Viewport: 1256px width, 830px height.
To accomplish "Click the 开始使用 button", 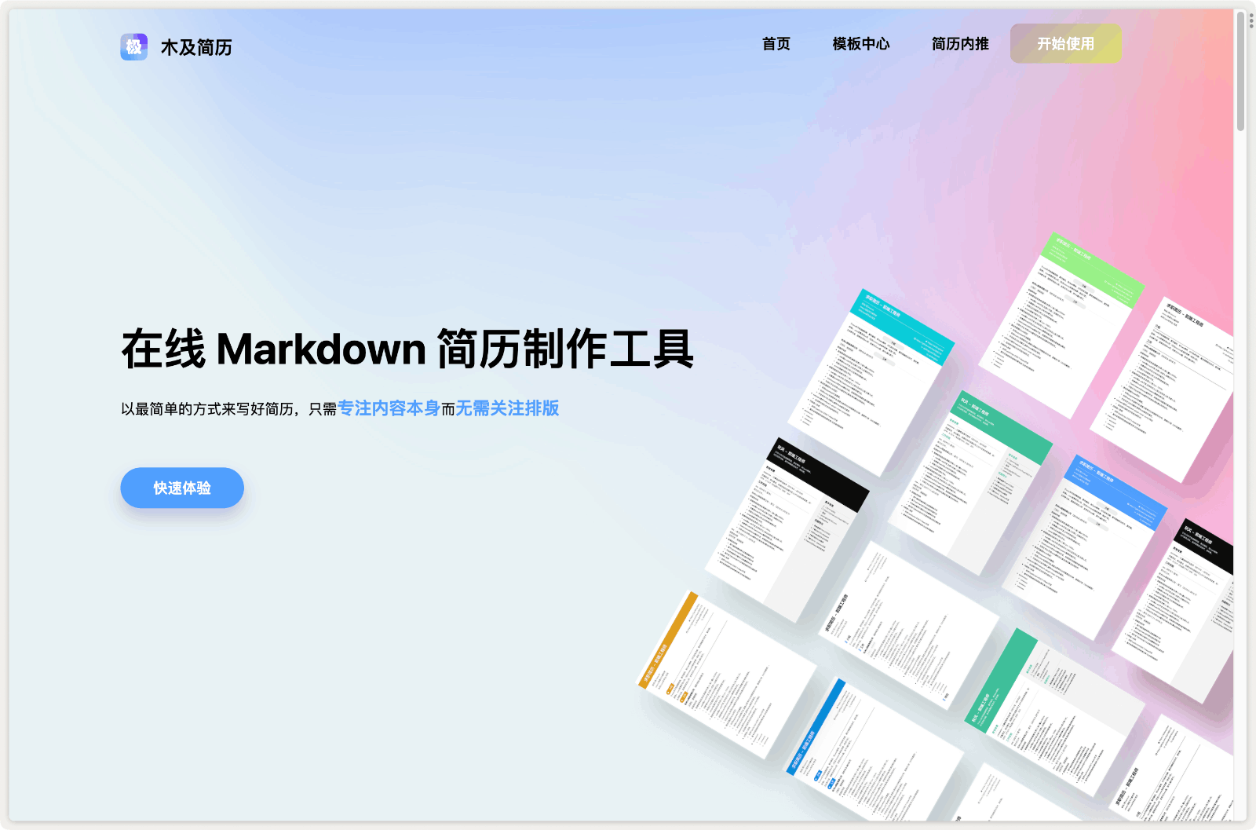I will 1066,43.
